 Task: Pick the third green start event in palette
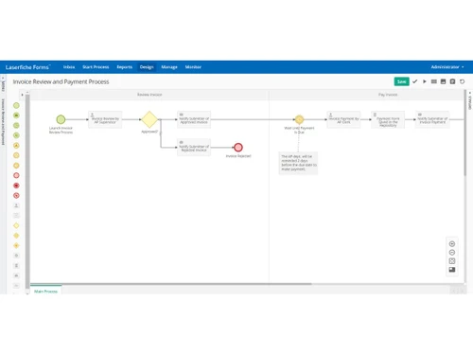tap(16, 126)
